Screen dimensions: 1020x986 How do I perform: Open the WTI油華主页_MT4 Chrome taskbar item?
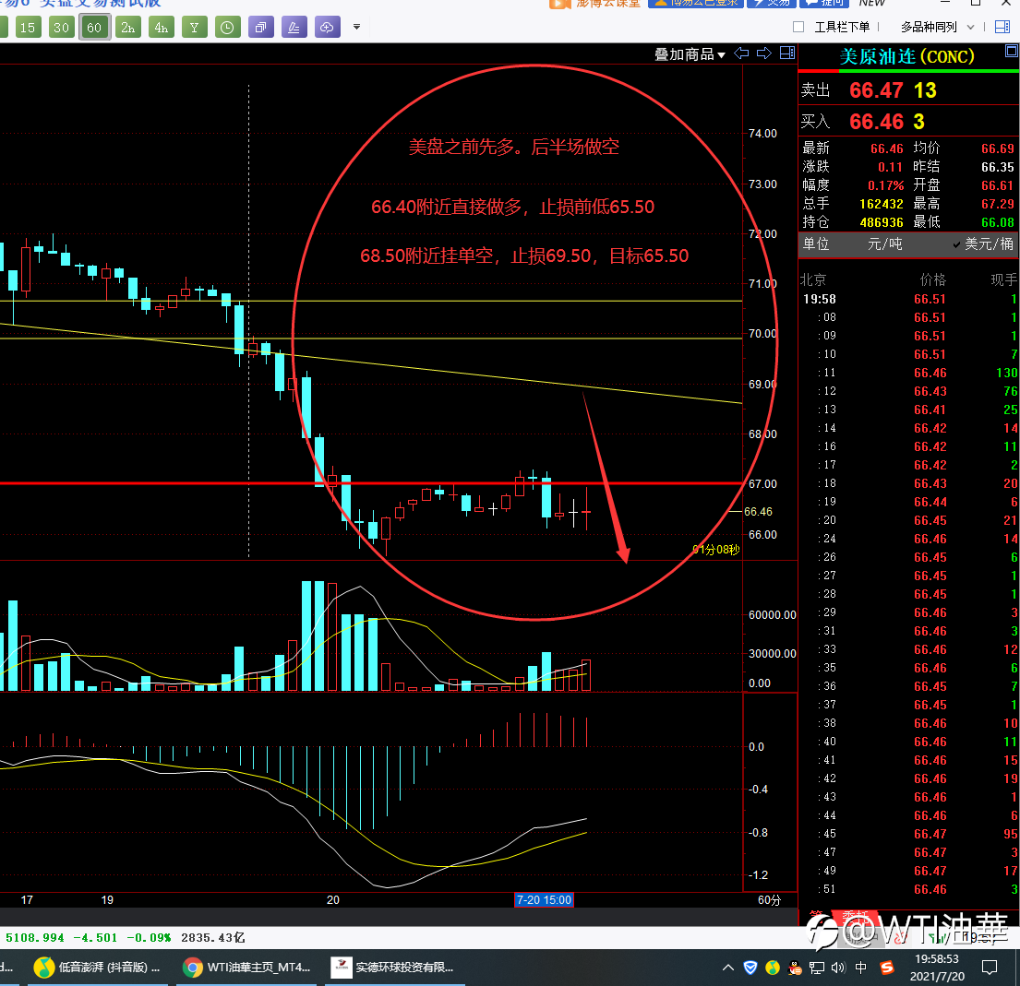tap(247, 968)
